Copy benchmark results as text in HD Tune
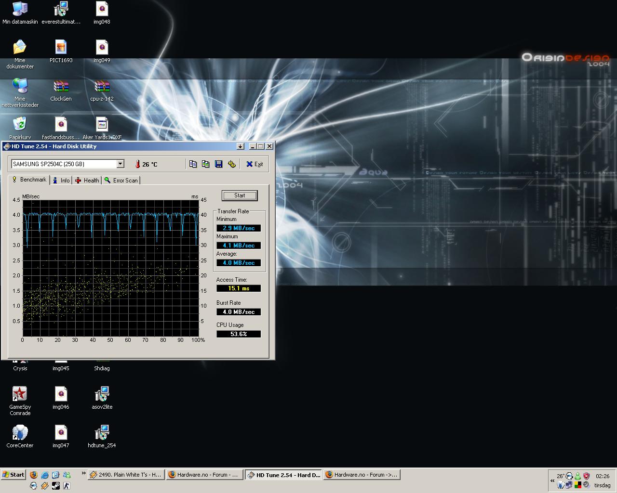 pos(193,164)
